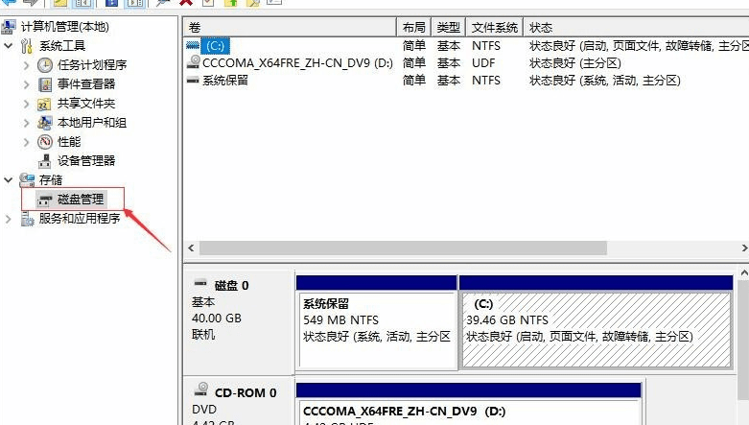Click the Device Manager icon (设备管理器)
This screenshot has width=749, height=425.
coord(44,161)
